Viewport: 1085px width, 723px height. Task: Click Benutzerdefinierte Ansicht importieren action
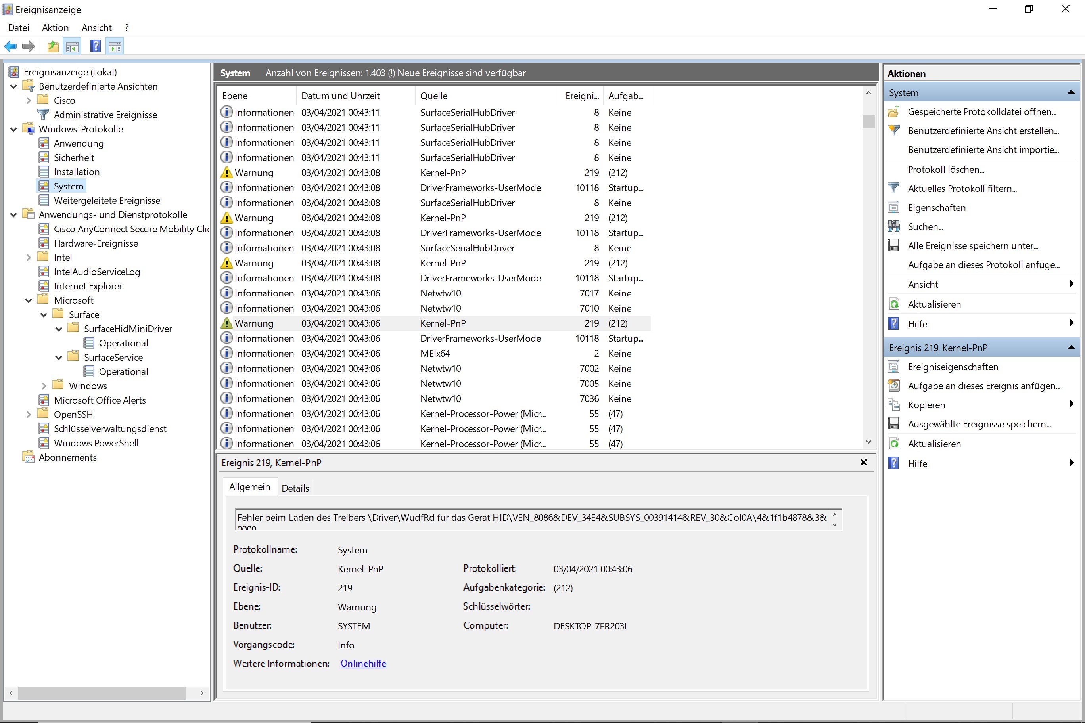click(983, 149)
